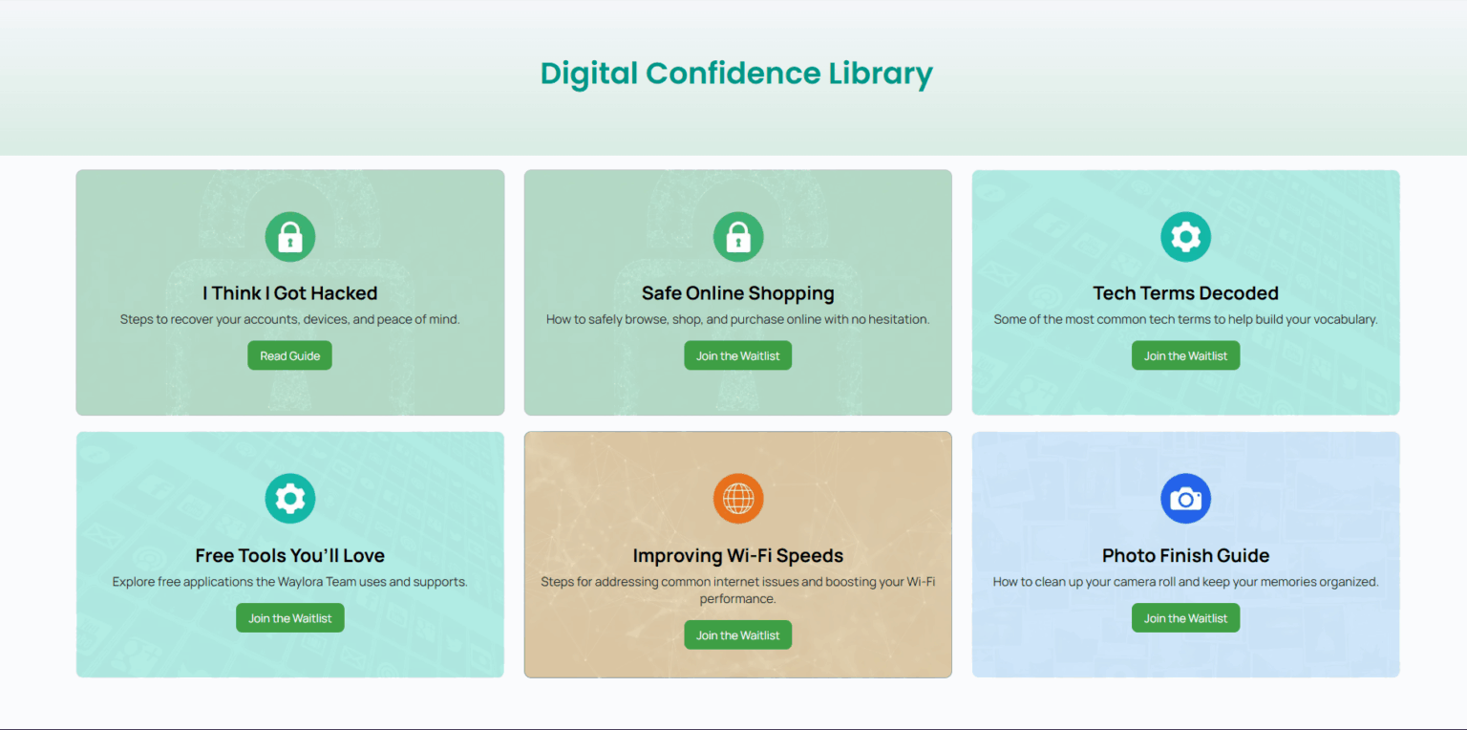Select the Free Tools You'll Love title
The image size is (1467, 730).
point(289,556)
